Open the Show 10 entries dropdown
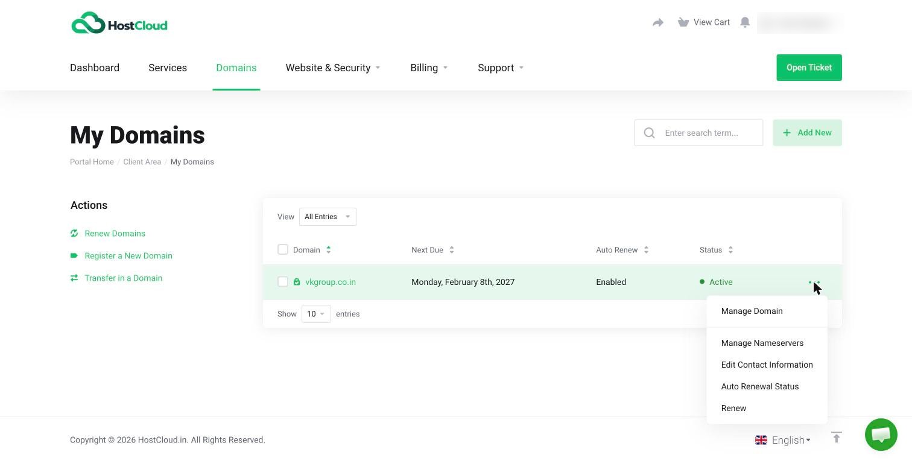 (x=316, y=314)
